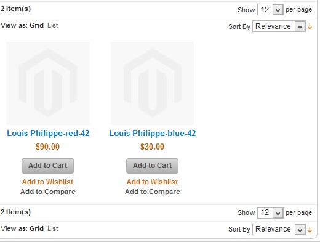Viewport: 320px width, 242px height.
Task: Click the Louis Philippe-blue-42 title link
Action: tap(153, 134)
